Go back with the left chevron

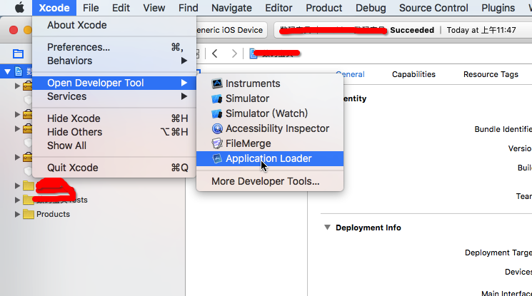[215, 53]
